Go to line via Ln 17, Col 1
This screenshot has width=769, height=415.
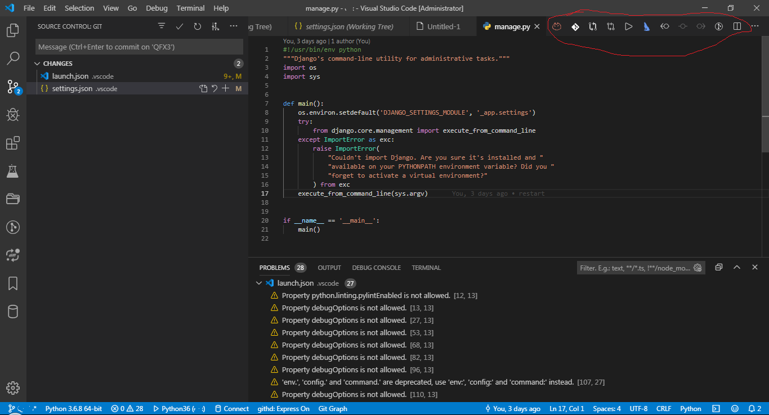tap(567, 409)
